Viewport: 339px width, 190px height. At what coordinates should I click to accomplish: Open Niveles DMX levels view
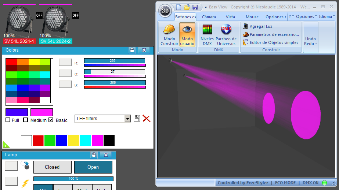tap(207, 34)
